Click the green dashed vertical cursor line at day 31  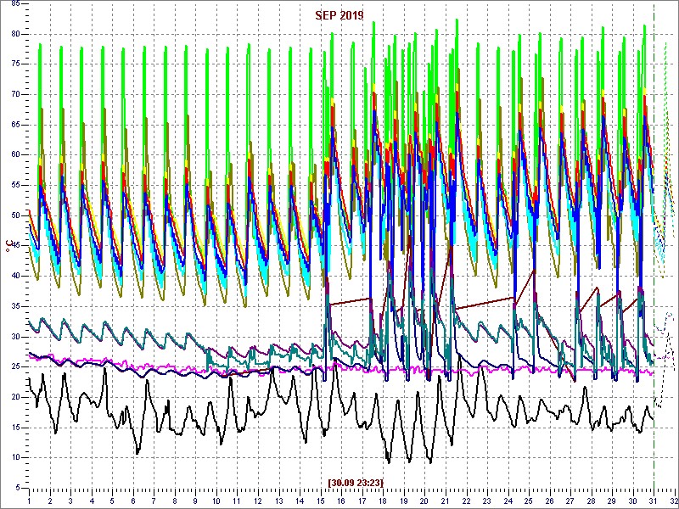pyautogui.click(x=654, y=247)
